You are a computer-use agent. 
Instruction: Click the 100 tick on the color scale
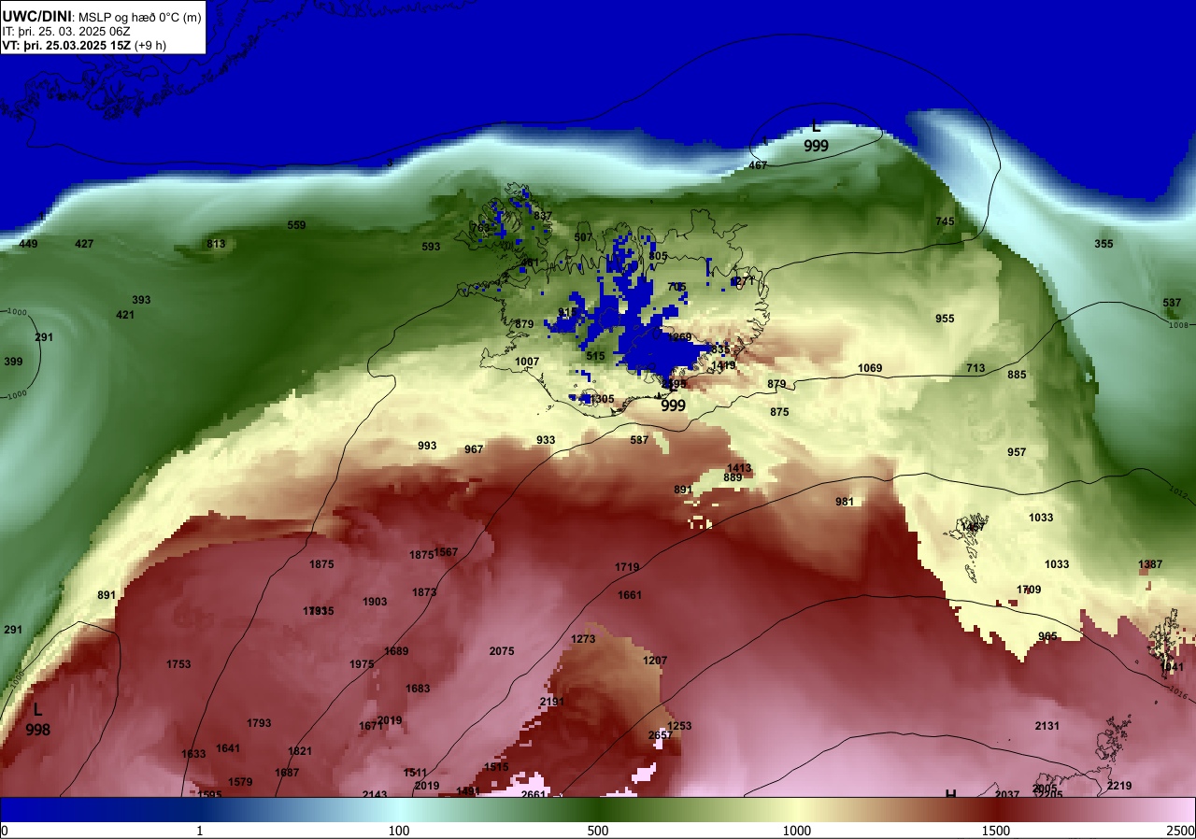(399, 831)
